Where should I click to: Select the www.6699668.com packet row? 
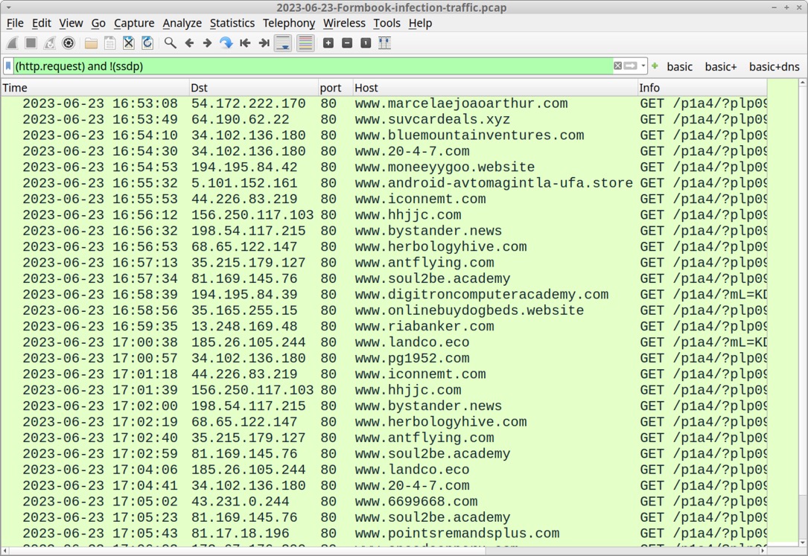[384, 502]
